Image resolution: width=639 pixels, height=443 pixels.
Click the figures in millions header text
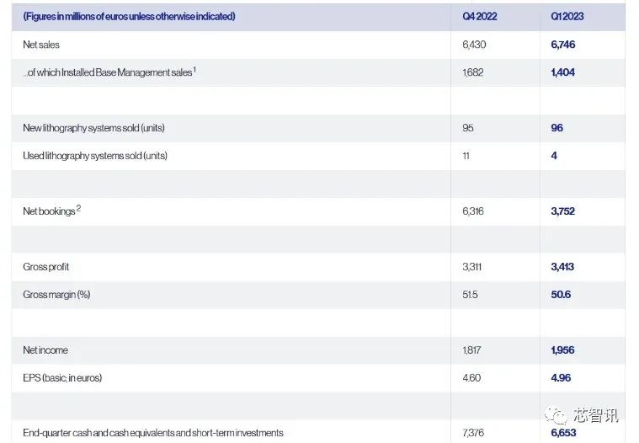(129, 16)
